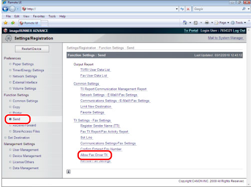Open the File menu
251x187 pixels.
coord(8,16)
